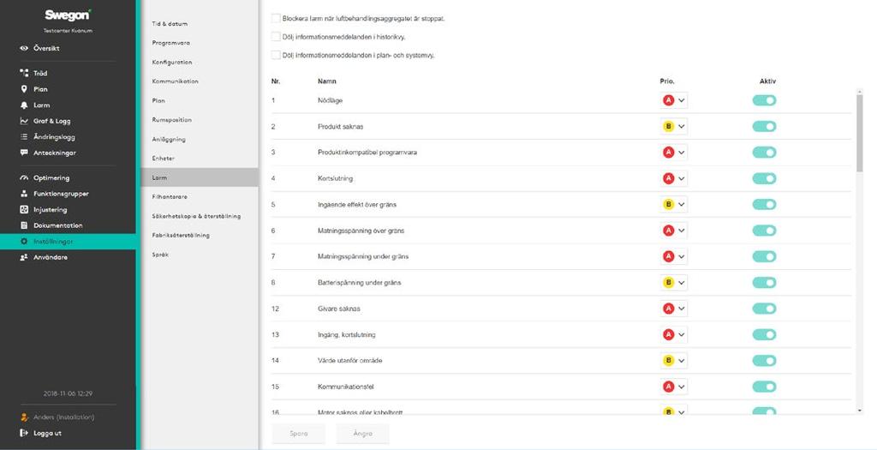Open priority dropdown arrow for Ingång, kortslutning
Viewport: 877px width, 450px height.
click(x=681, y=334)
